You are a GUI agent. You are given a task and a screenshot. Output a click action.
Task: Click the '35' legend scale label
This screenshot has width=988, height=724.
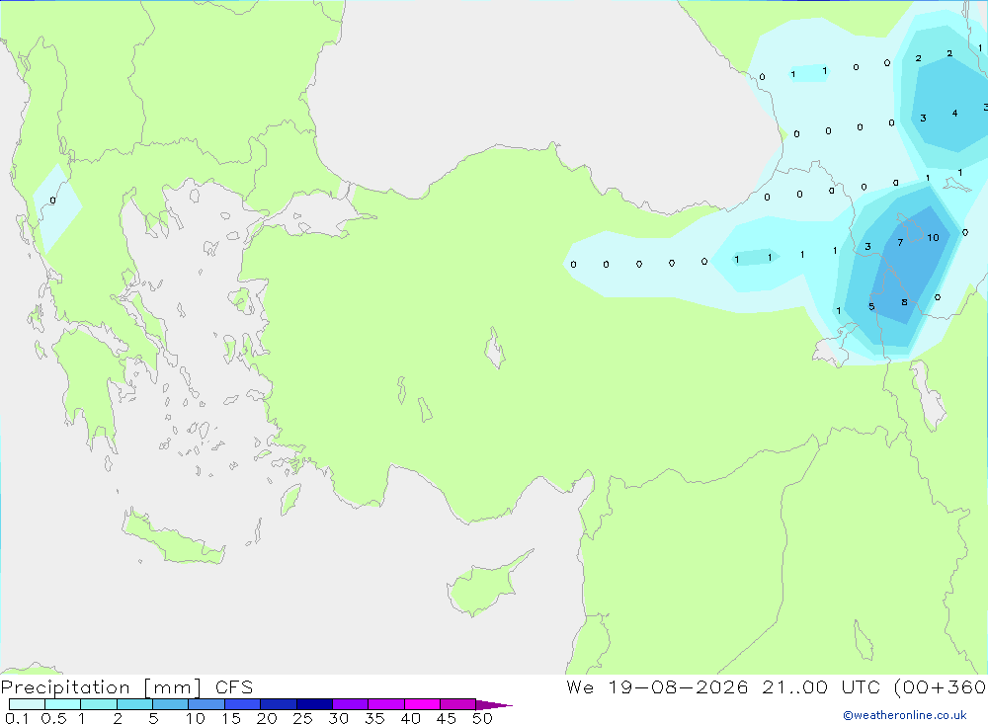374,718
